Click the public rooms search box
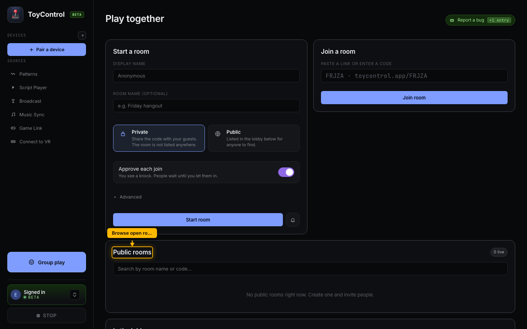This screenshot has height=329, width=527. pos(310,269)
